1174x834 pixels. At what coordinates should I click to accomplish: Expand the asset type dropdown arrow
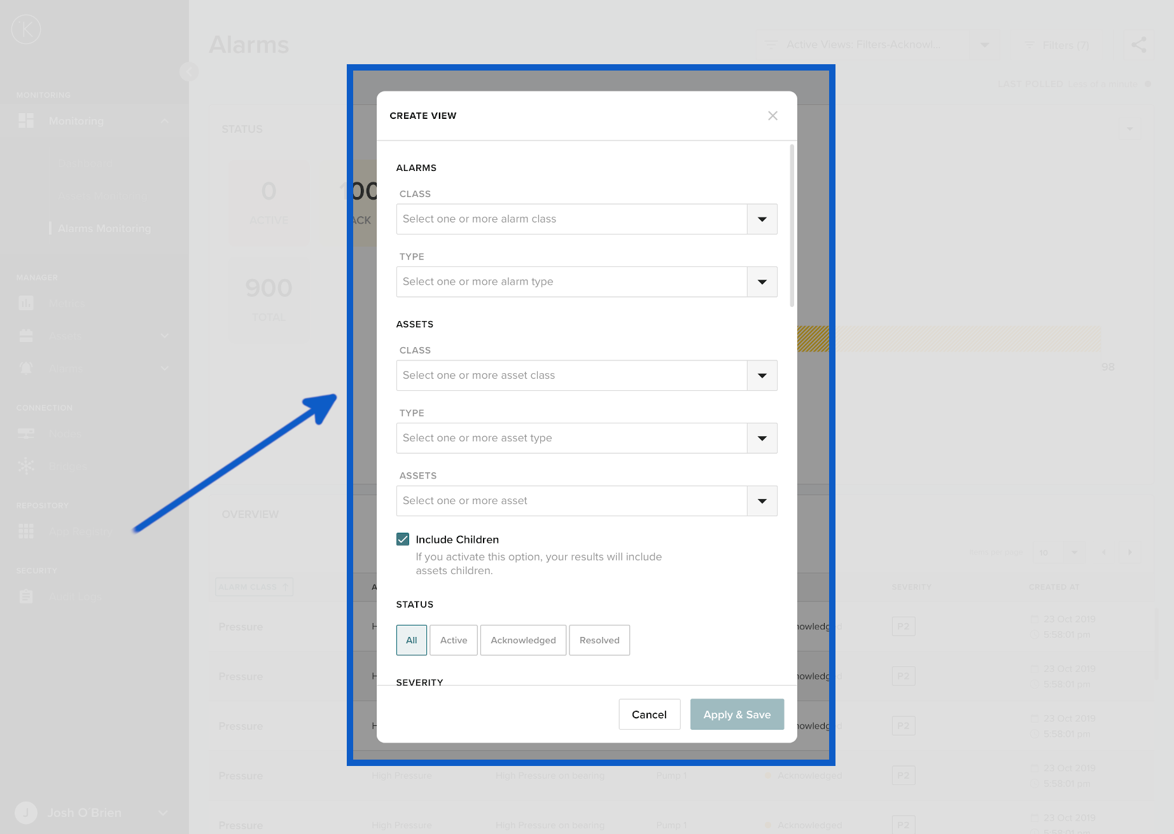click(762, 439)
